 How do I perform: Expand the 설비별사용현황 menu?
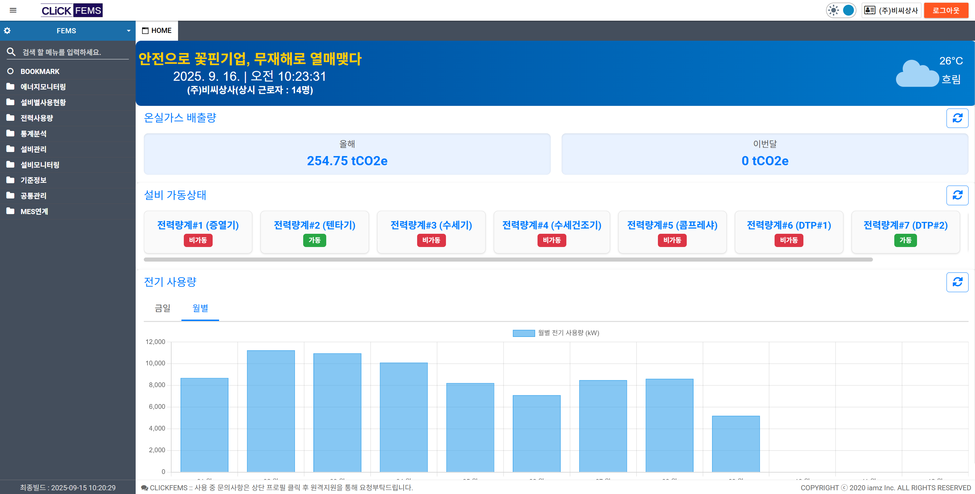coord(68,102)
